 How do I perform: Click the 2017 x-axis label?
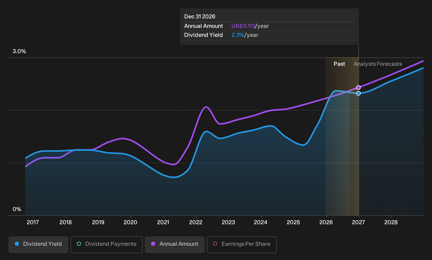(33, 222)
